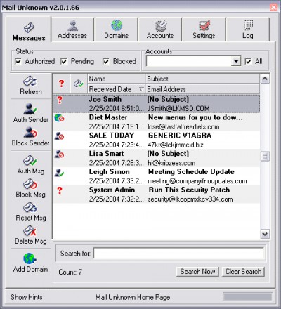The width and height of the screenshot is (281, 309).
Task: Click the Name column header
Action: pyautogui.click(x=117, y=79)
